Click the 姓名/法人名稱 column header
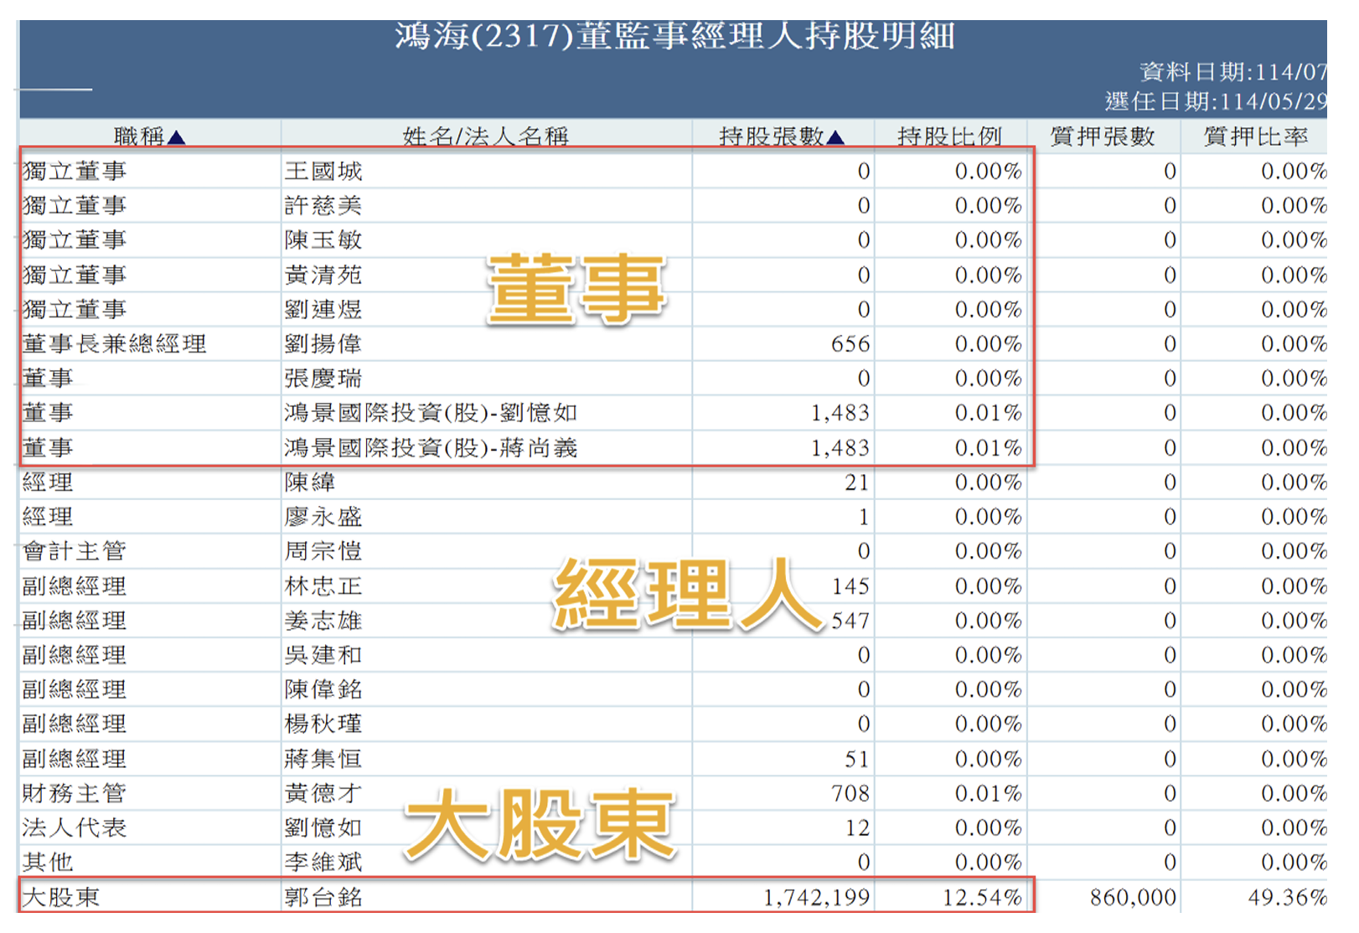1359x933 pixels. [485, 137]
